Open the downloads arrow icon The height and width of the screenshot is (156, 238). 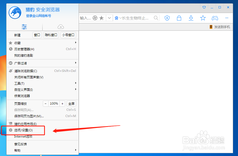coord(191,18)
